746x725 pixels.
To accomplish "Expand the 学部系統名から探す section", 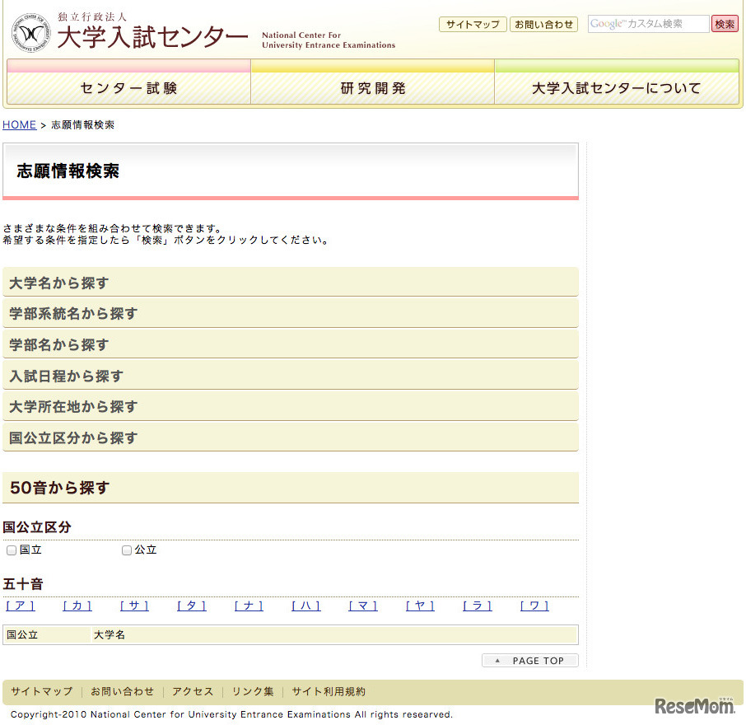I will point(290,313).
